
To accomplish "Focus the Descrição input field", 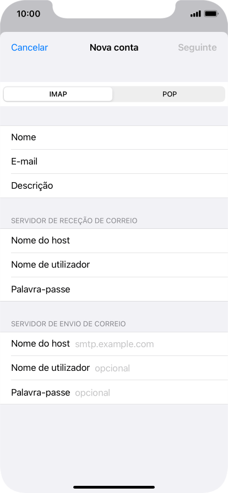I will (114, 186).
